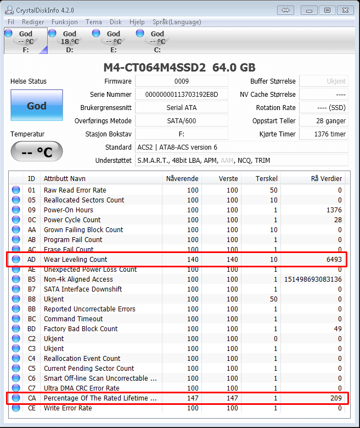
Task: Click status orb for Power-On Hours
Action: click(16, 210)
